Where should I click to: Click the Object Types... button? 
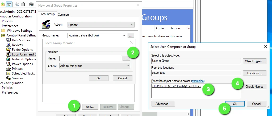coord(254,61)
